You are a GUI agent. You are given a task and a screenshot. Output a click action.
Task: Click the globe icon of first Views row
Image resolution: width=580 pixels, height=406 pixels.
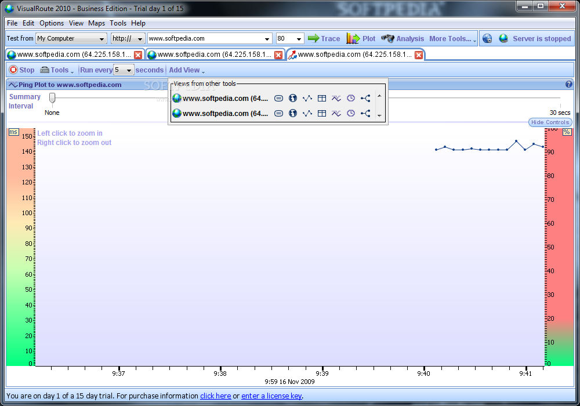tap(177, 99)
